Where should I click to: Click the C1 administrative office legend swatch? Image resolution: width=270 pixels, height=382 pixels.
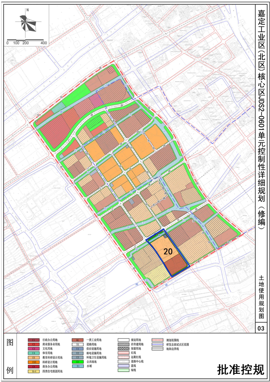tap(33, 340)
